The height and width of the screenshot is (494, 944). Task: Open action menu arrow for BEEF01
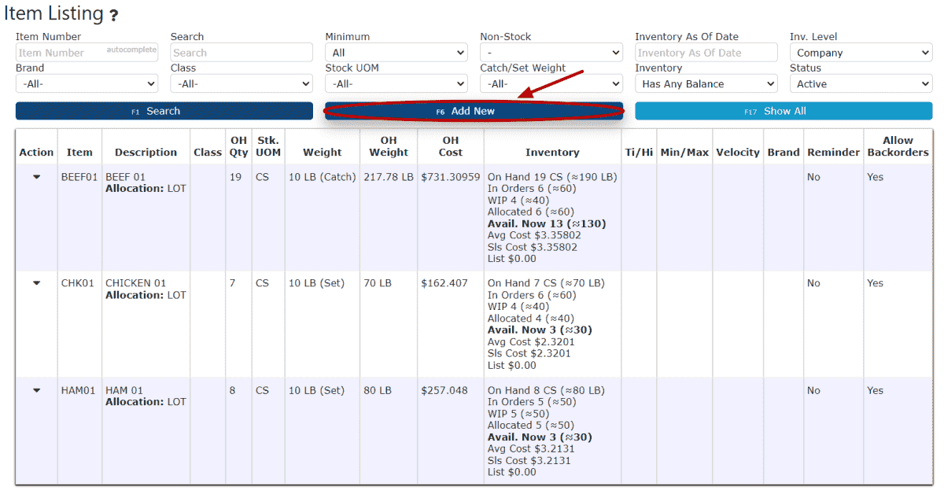coord(36,177)
